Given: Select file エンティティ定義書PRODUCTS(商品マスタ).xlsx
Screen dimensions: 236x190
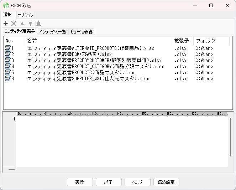Looking at the screenshot, I should 81,72.
